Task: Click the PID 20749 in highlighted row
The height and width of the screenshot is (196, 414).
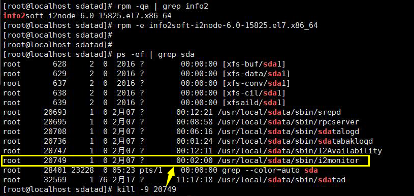Action: (x=55, y=160)
